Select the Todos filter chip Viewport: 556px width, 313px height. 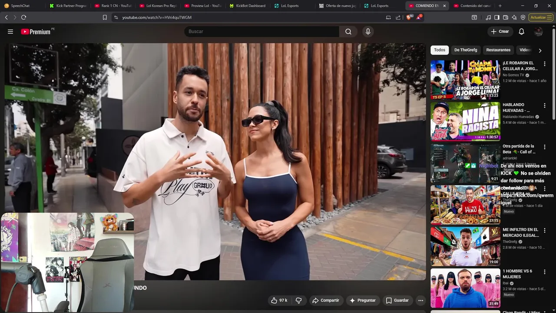click(439, 50)
